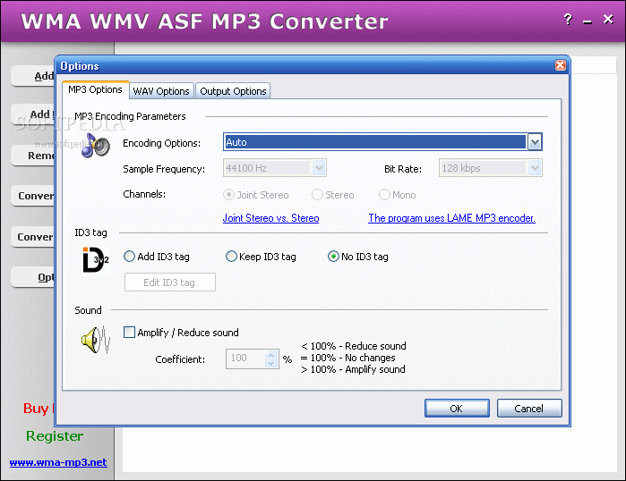Choose Joint Stereo channel radio button
Screen dimensions: 626x481
coord(228,195)
